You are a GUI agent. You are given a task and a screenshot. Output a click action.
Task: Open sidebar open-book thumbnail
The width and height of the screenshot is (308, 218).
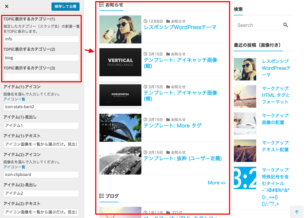point(245,124)
